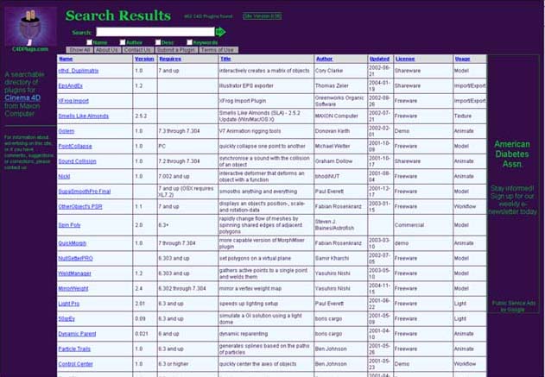
Task: Open the Dynamic Parent plugin link
Action: pyautogui.click(x=77, y=334)
